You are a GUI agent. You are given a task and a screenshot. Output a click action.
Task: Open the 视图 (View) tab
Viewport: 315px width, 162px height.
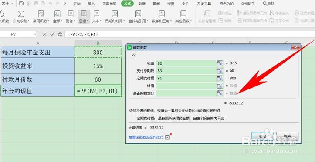[x=171, y=3]
